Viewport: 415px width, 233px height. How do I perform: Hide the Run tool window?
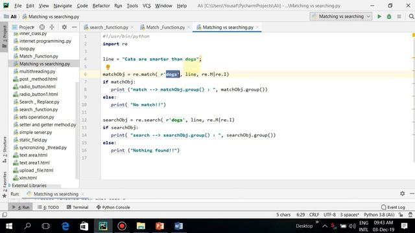coord(412,194)
